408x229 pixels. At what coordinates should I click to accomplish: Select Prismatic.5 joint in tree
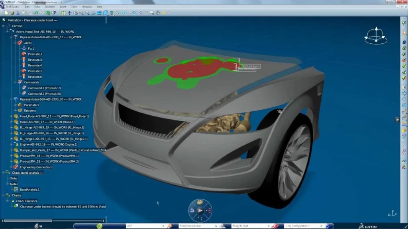35,71
